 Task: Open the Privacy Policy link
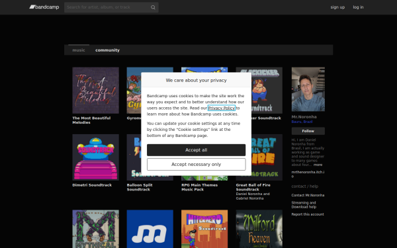[x=221, y=108]
